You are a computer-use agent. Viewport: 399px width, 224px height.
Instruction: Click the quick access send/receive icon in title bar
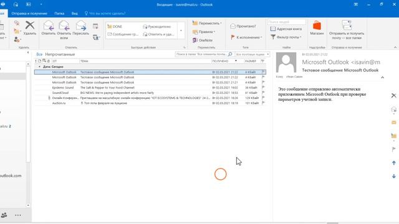16,4
